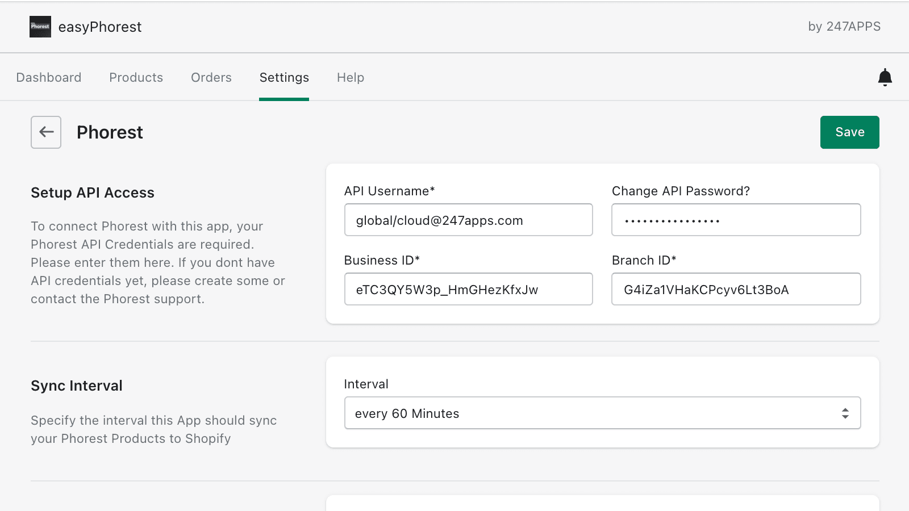909x511 pixels.
Task: Switch to the Dashboard tab
Action: (49, 78)
